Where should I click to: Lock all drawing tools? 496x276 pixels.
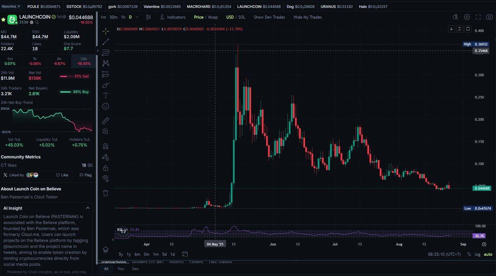click(x=105, y=168)
